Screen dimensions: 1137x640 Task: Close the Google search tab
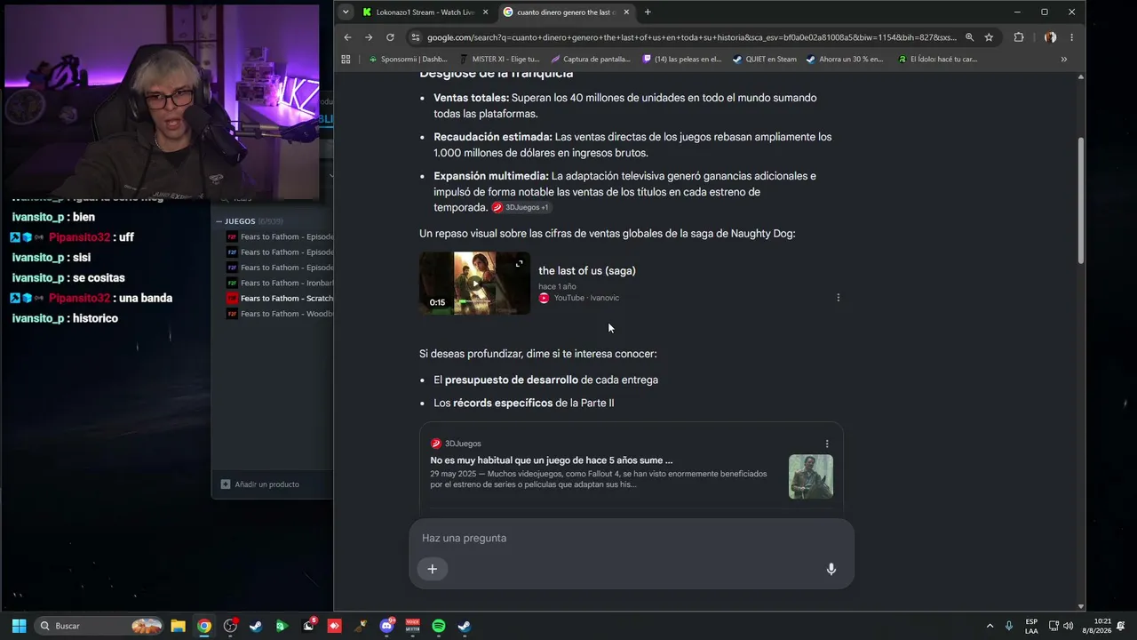pyautogui.click(x=626, y=12)
